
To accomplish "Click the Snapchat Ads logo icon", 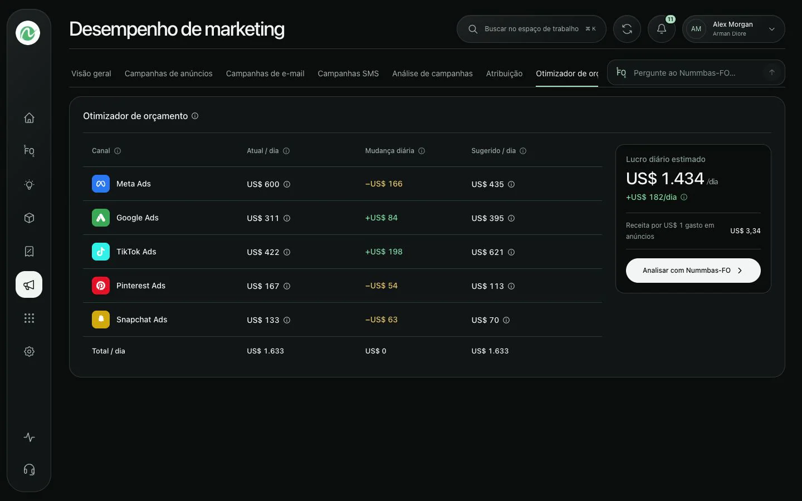I will (101, 320).
